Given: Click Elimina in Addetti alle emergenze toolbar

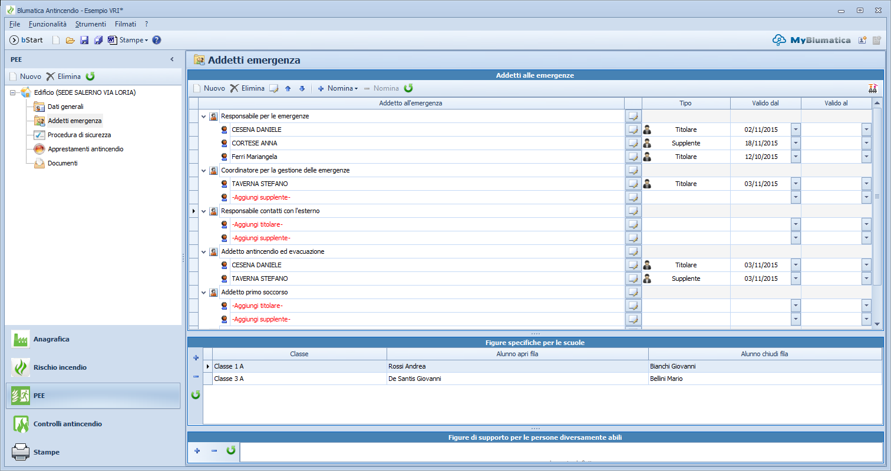Looking at the screenshot, I should point(247,88).
